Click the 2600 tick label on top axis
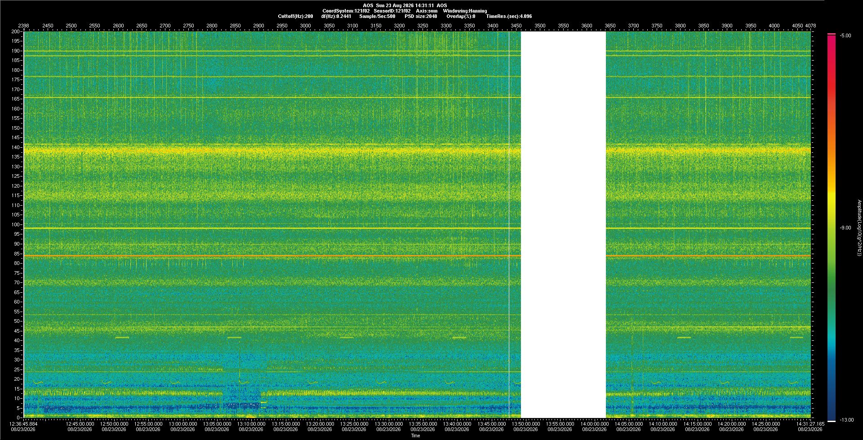863x440 pixels. [118, 26]
